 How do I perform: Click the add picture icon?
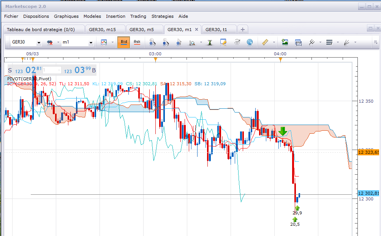tap(285, 42)
